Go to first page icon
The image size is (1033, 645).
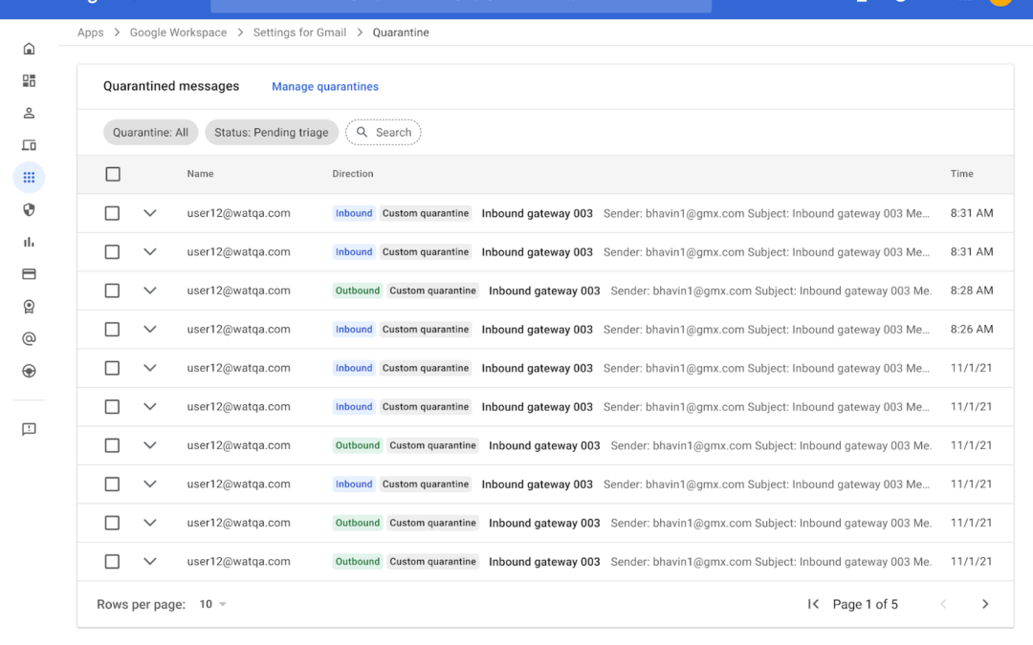tap(813, 604)
